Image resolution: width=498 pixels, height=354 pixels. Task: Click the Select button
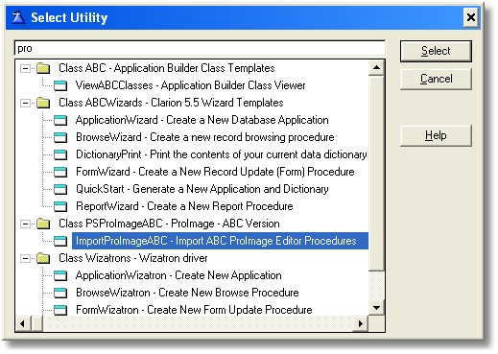point(436,51)
